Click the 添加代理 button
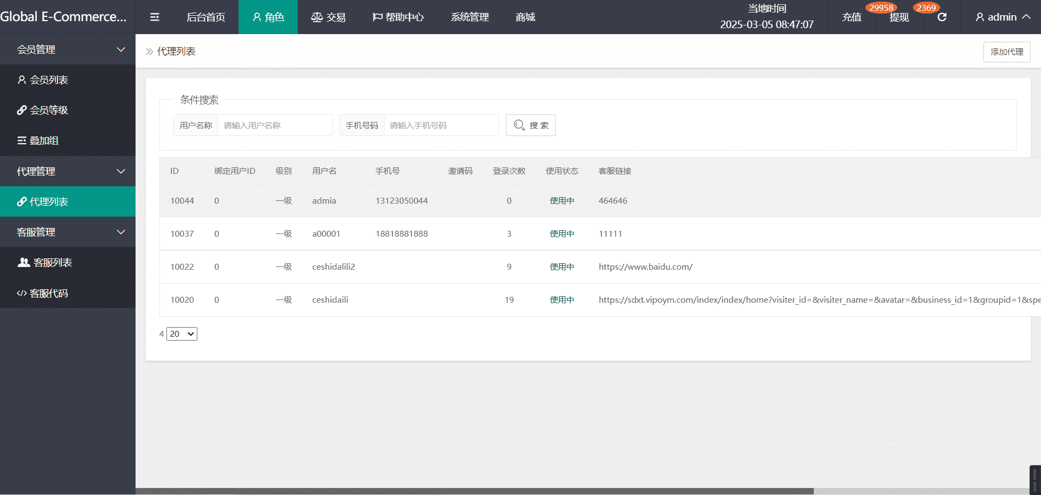Viewport: 1041px width, 495px height. (1006, 52)
